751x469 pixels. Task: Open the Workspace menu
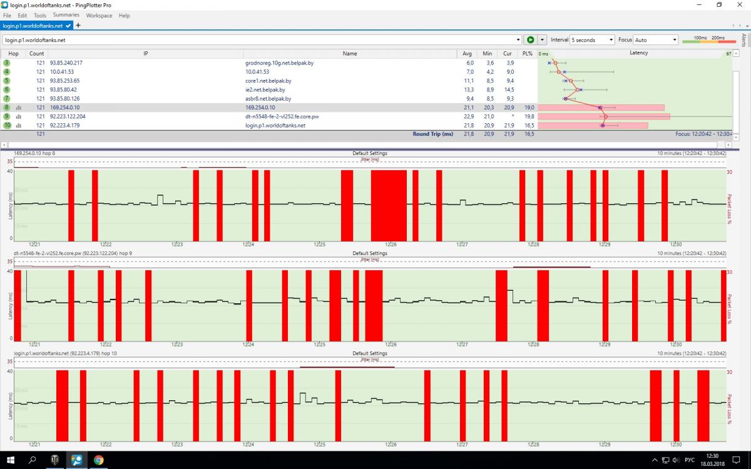pos(99,15)
